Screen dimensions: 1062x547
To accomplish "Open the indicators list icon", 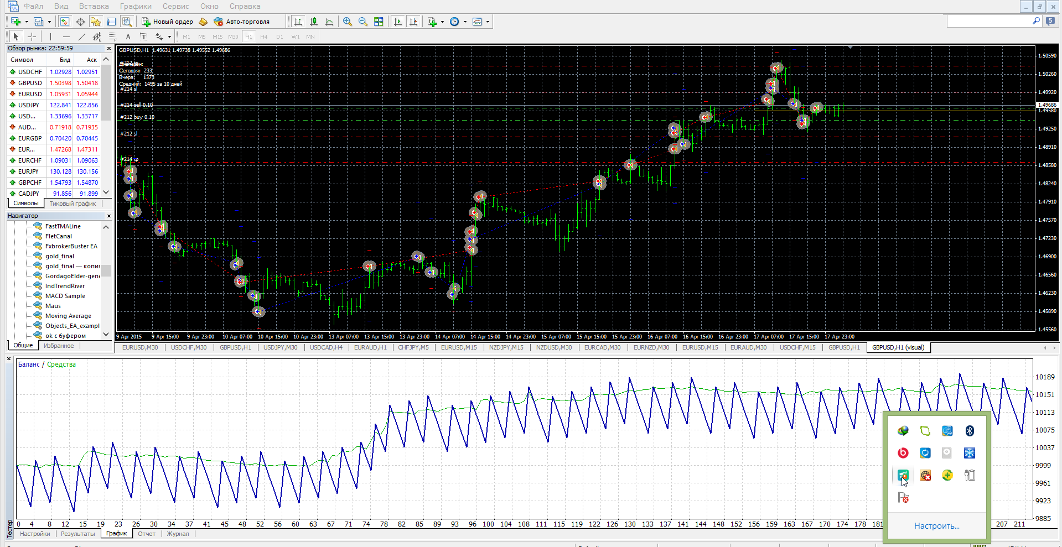I will coord(432,22).
